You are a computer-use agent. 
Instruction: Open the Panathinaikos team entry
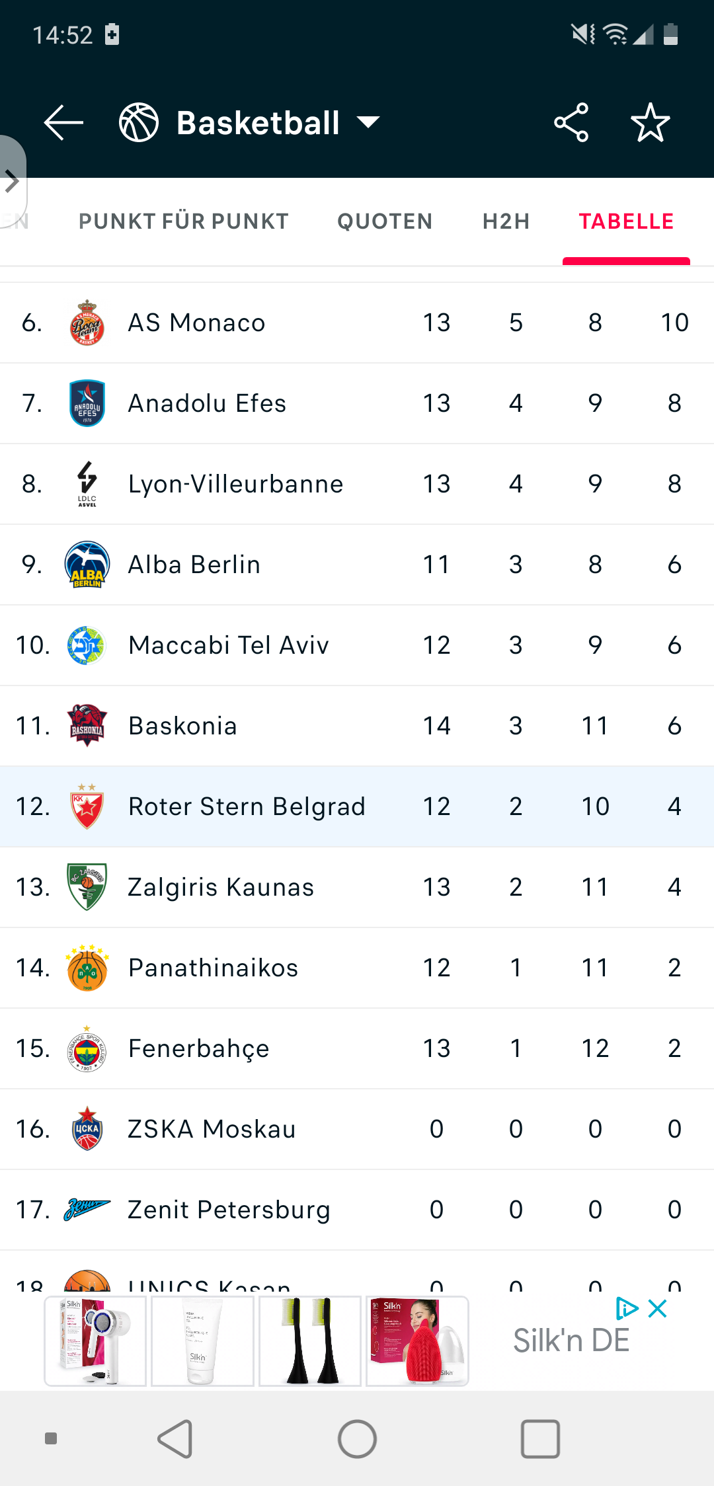357,968
